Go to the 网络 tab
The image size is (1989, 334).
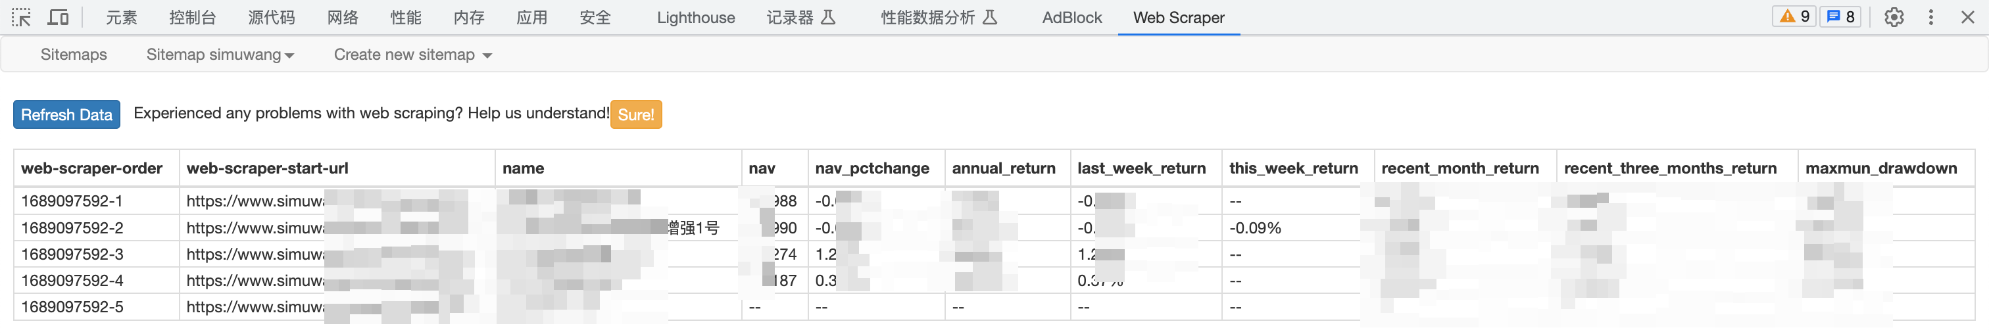pyautogui.click(x=342, y=17)
